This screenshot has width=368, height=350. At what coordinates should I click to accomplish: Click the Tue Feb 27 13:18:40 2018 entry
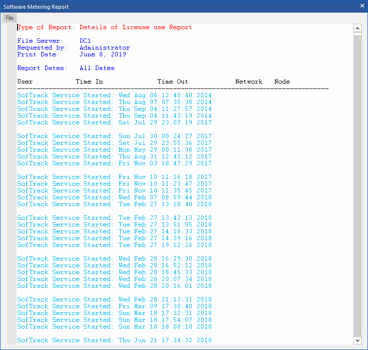[x=114, y=204]
